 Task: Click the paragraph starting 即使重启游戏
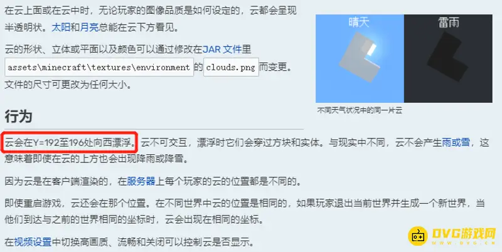pos(245,211)
